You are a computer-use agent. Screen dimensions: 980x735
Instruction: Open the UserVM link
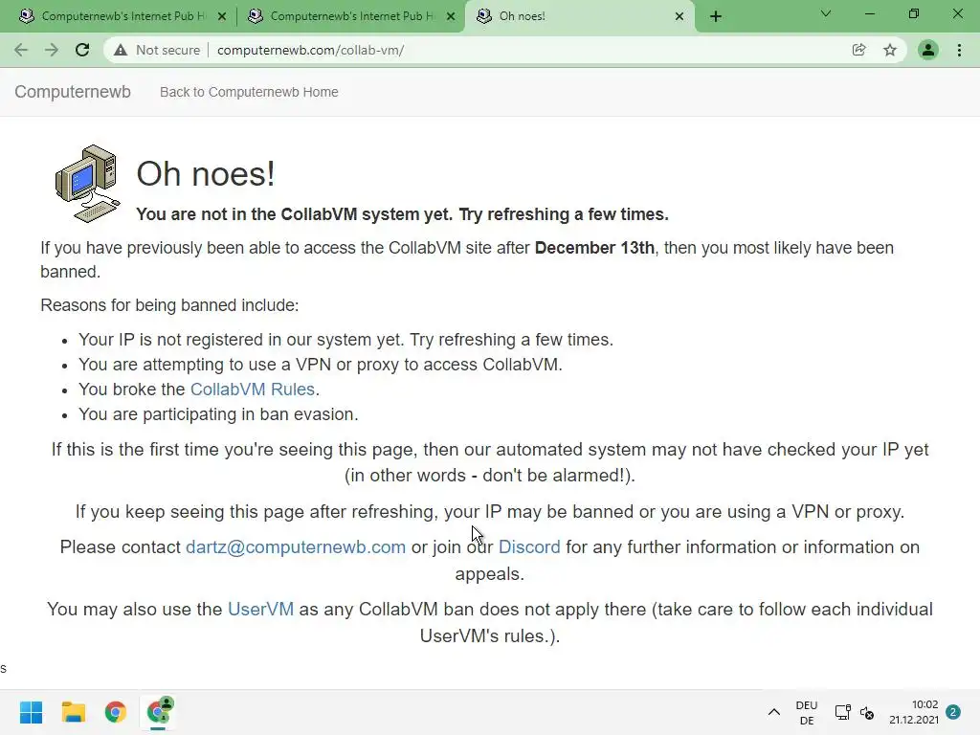pyautogui.click(x=260, y=609)
